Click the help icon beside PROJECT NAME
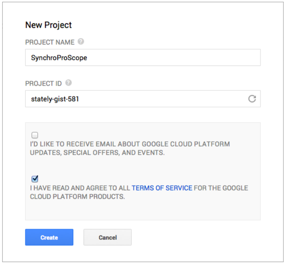This screenshot has height=263, width=285. click(x=81, y=42)
